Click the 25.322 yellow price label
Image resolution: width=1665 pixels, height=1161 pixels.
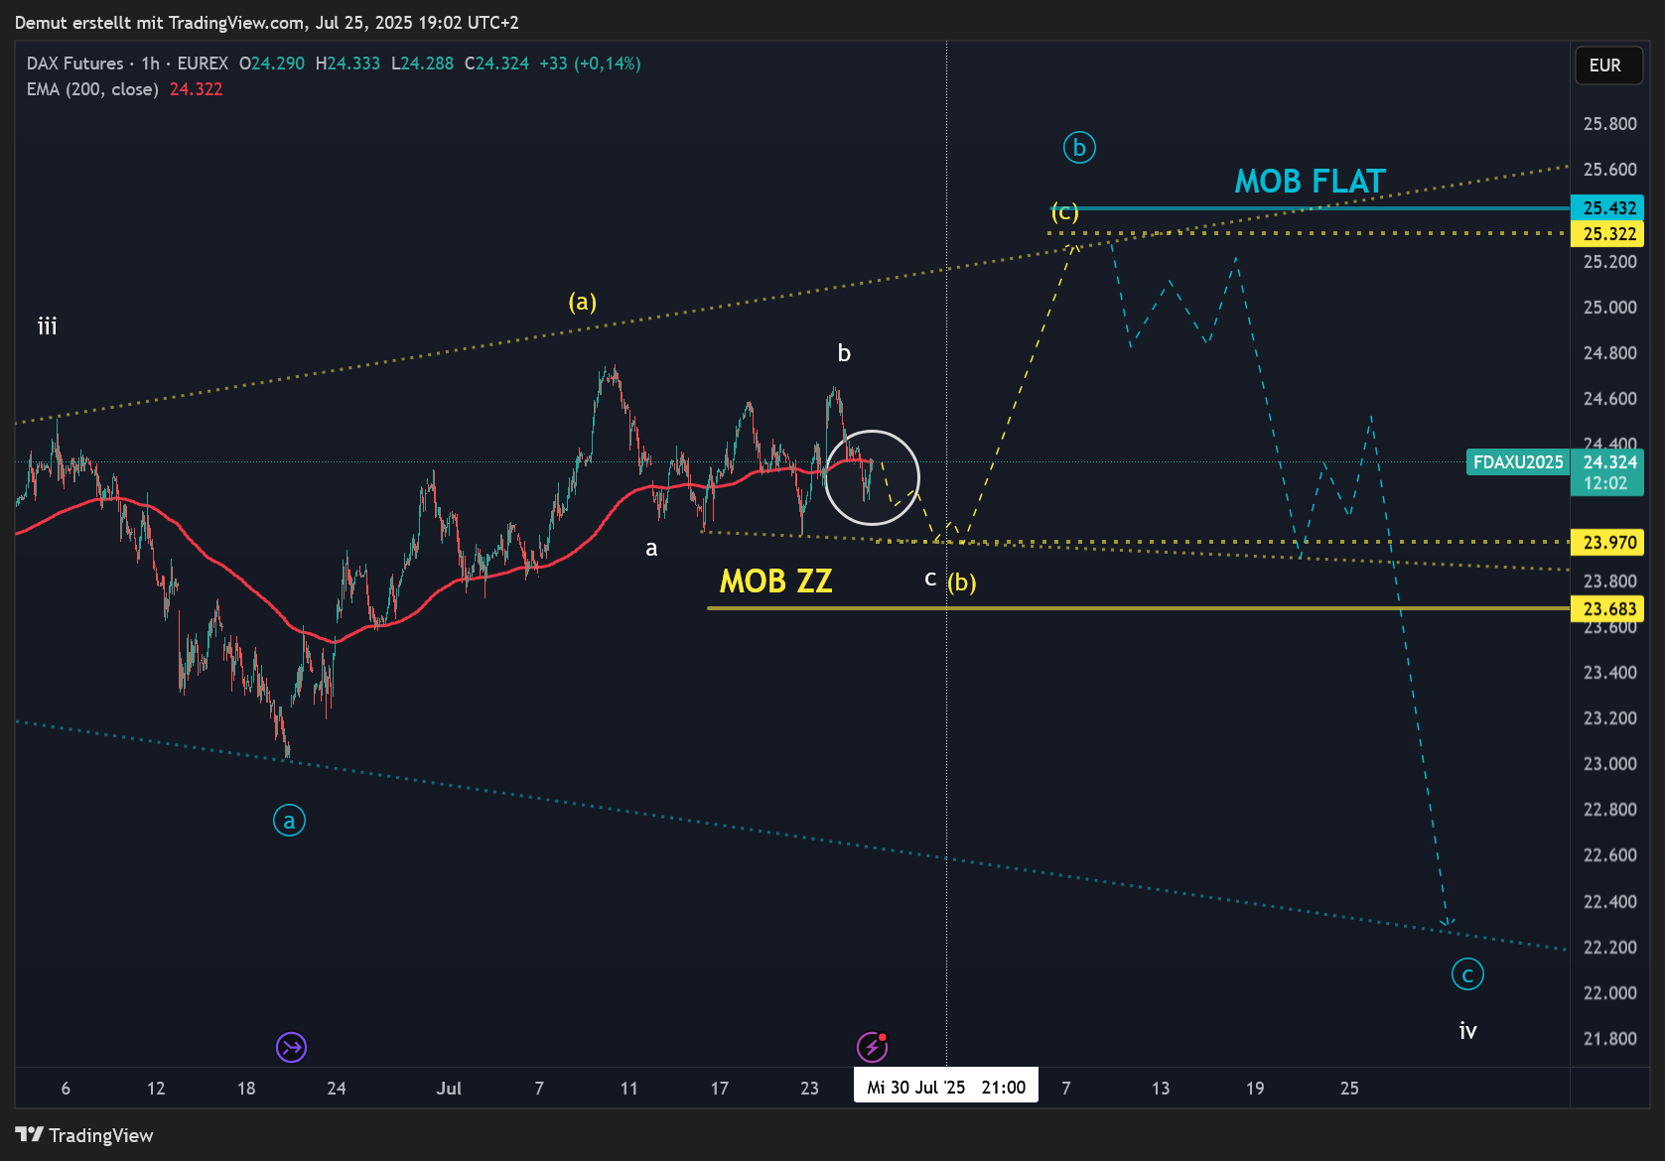coord(1608,234)
